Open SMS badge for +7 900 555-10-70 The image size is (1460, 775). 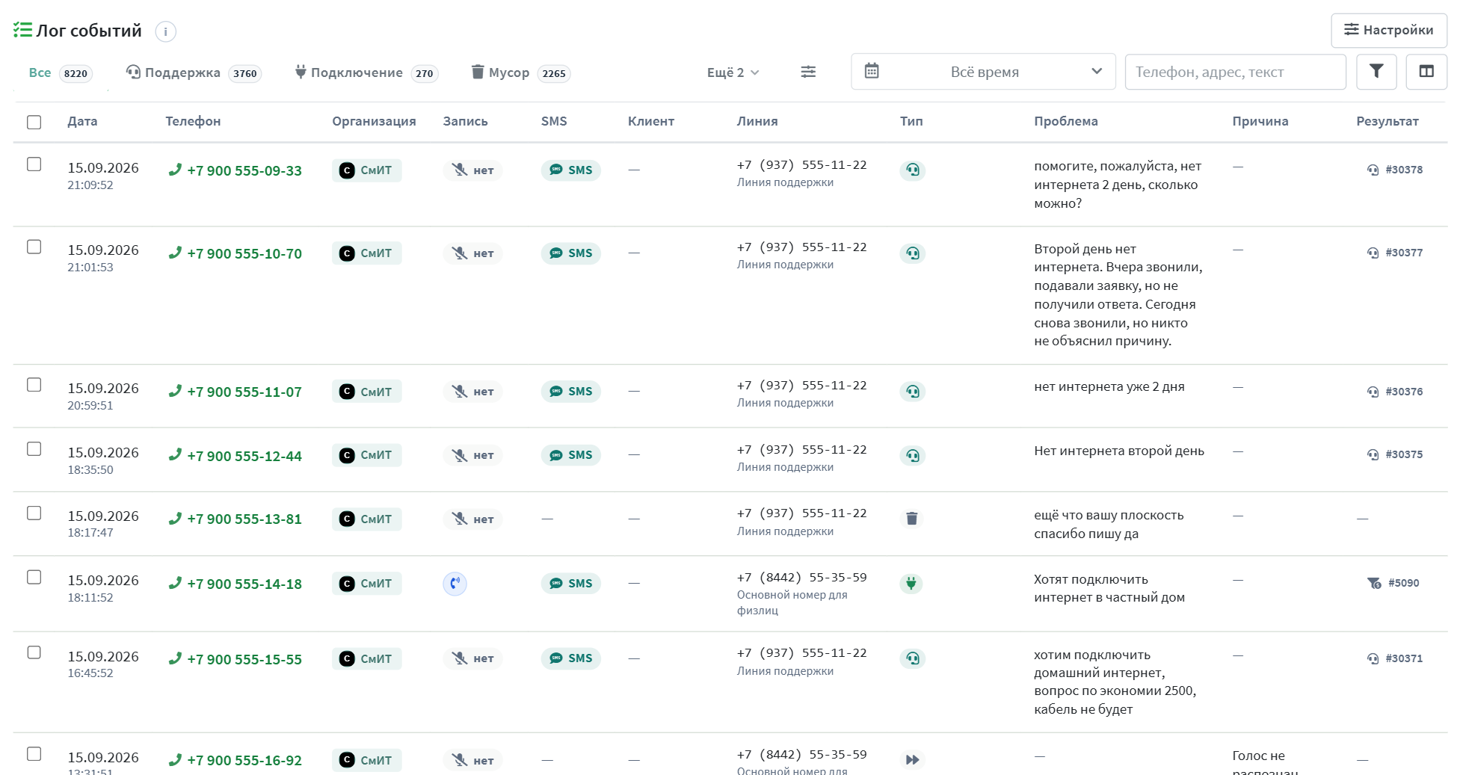[571, 253]
